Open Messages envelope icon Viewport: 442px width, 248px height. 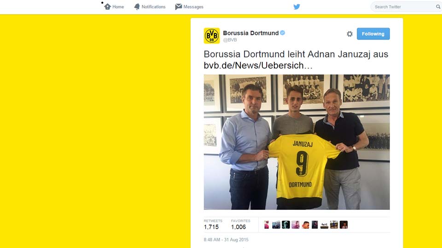(179, 6)
